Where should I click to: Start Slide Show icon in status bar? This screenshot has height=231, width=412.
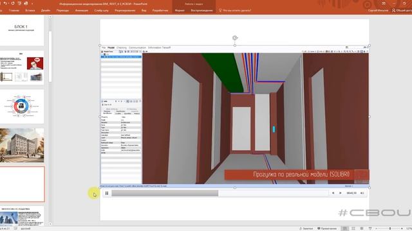[370, 228]
